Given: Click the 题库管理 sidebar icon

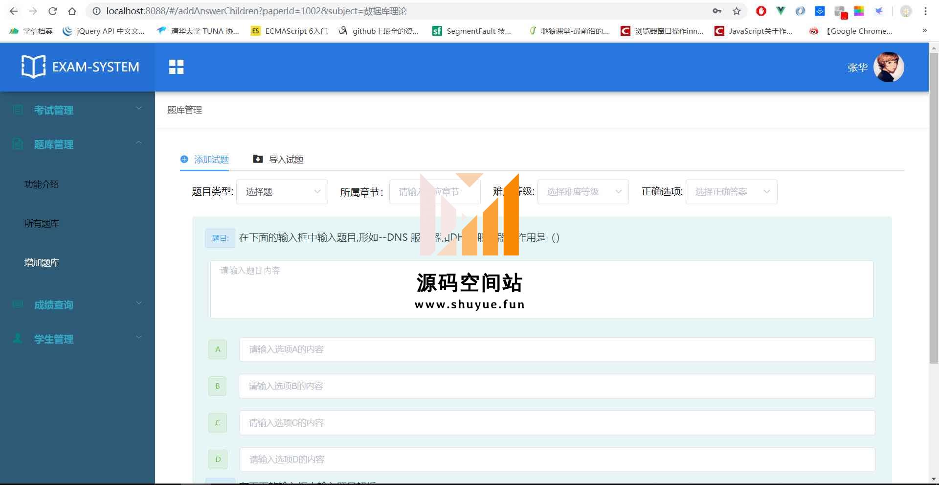Looking at the screenshot, I should pos(18,144).
